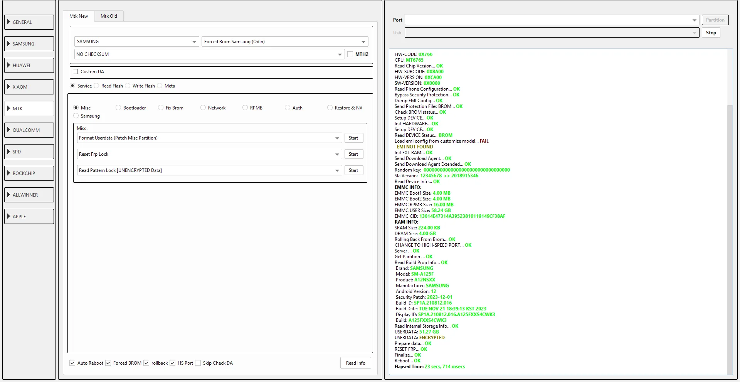Open the Reset Frp Lock dropdown
The width and height of the screenshot is (740, 382).
[337, 154]
